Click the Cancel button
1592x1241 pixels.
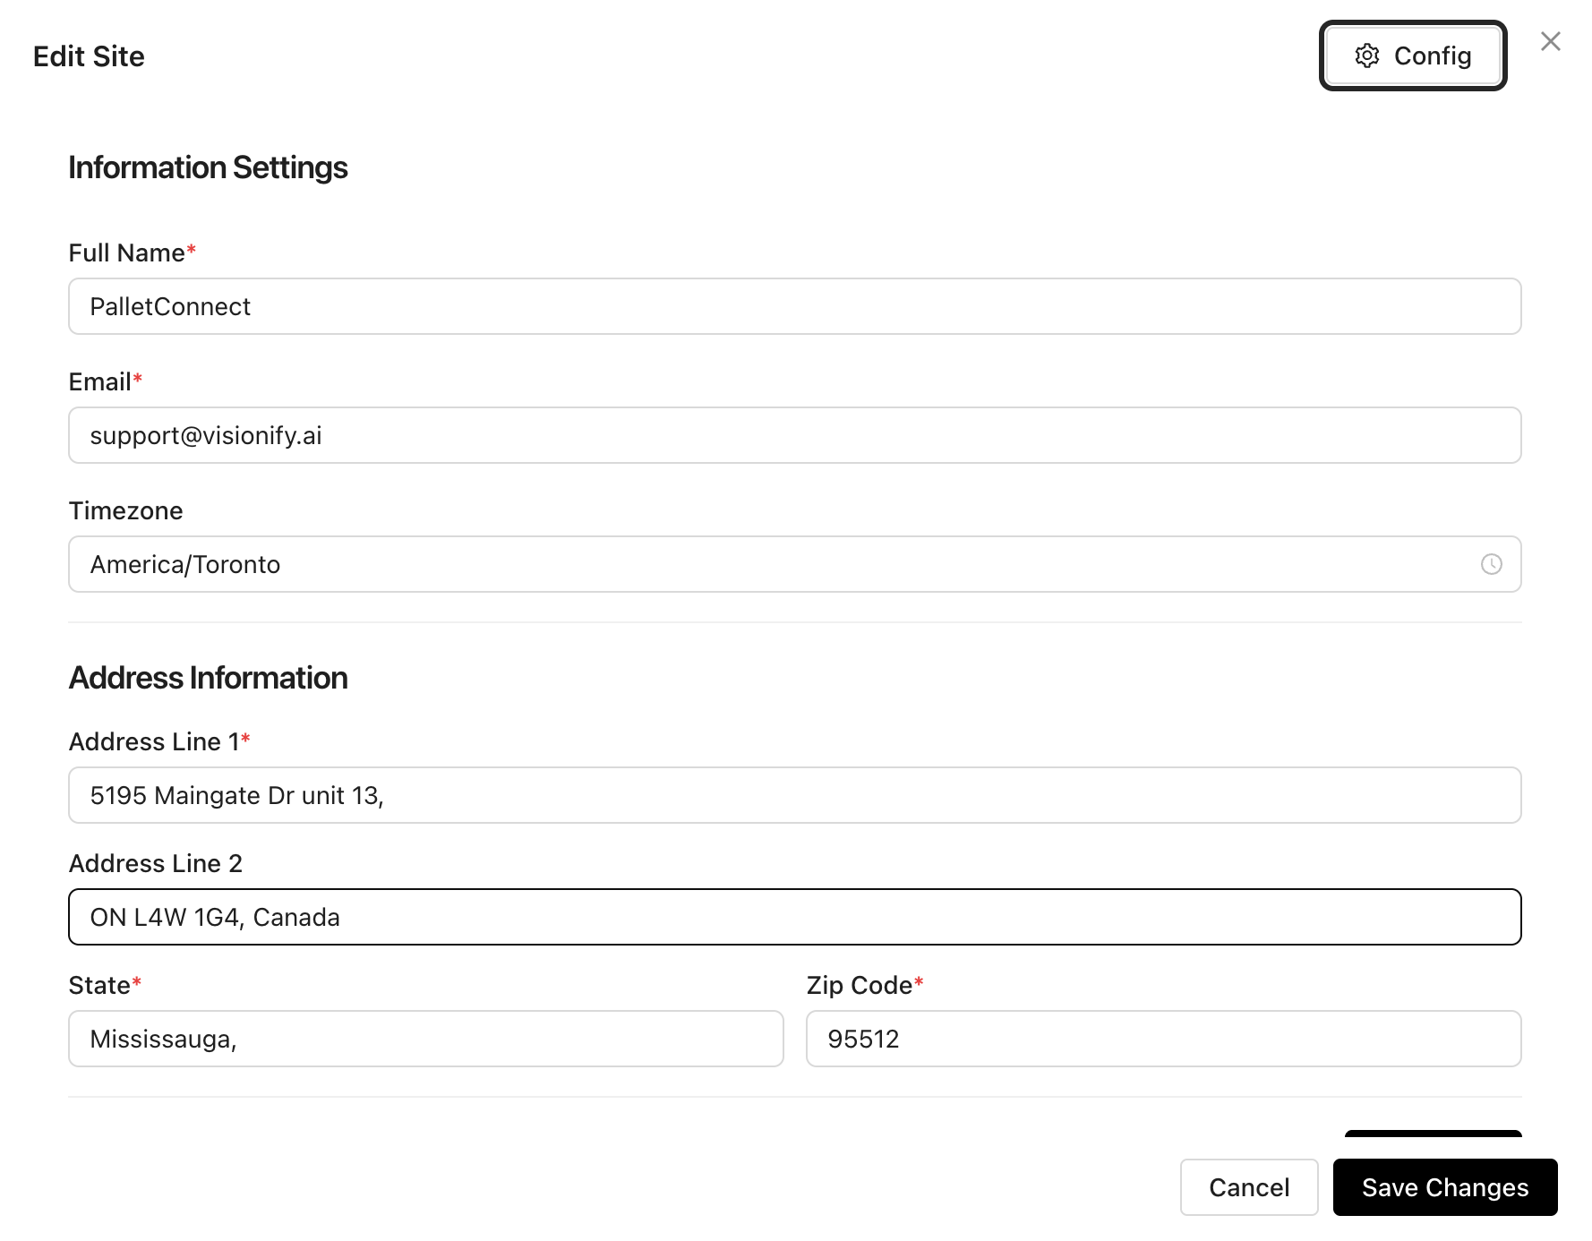[1249, 1187]
